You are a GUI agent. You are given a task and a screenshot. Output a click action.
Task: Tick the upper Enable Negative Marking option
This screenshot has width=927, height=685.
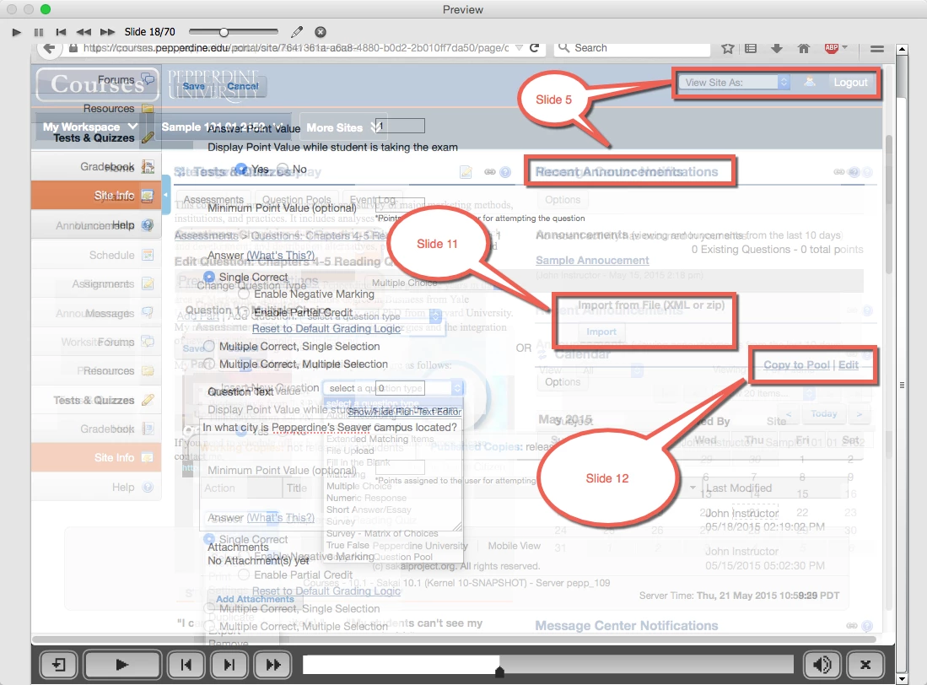pos(244,294)
